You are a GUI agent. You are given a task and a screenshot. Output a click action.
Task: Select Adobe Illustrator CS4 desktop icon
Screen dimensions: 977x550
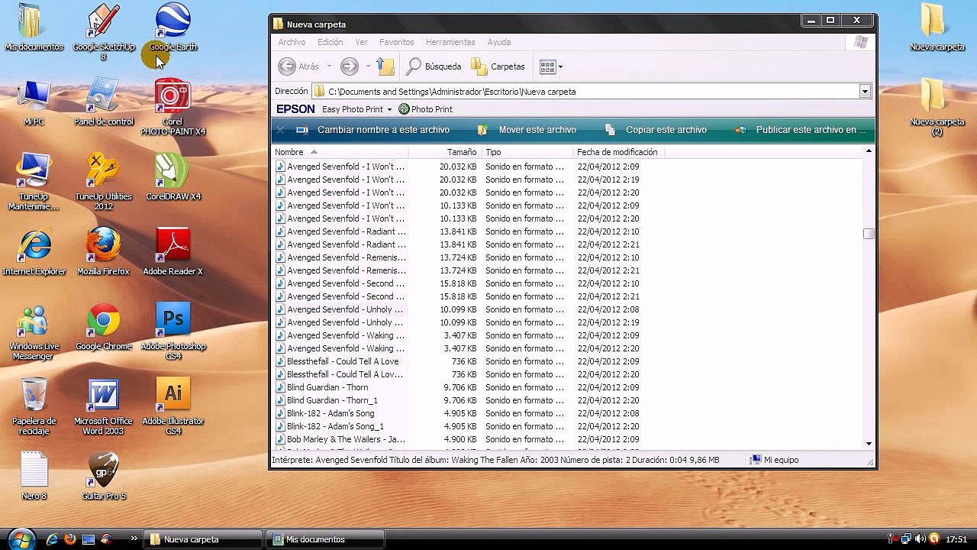[x=173, y=406]
